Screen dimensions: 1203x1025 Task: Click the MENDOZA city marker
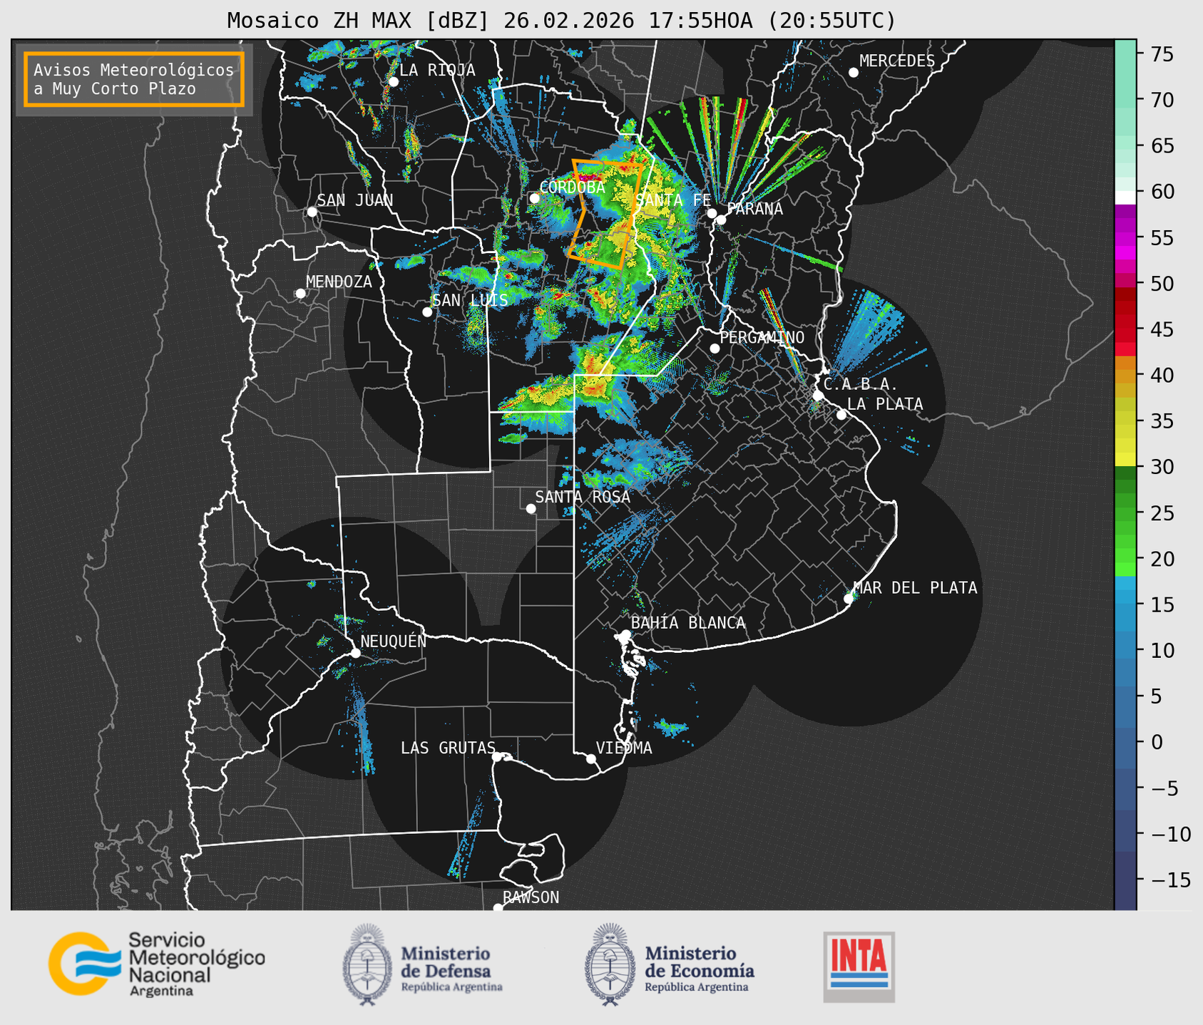300,294
